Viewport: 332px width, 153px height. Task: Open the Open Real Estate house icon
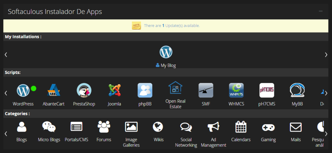click(175, 87)
